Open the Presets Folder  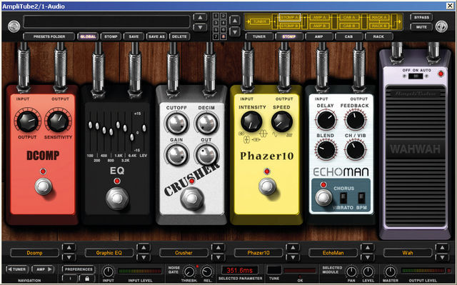click(x=49, y=36)
